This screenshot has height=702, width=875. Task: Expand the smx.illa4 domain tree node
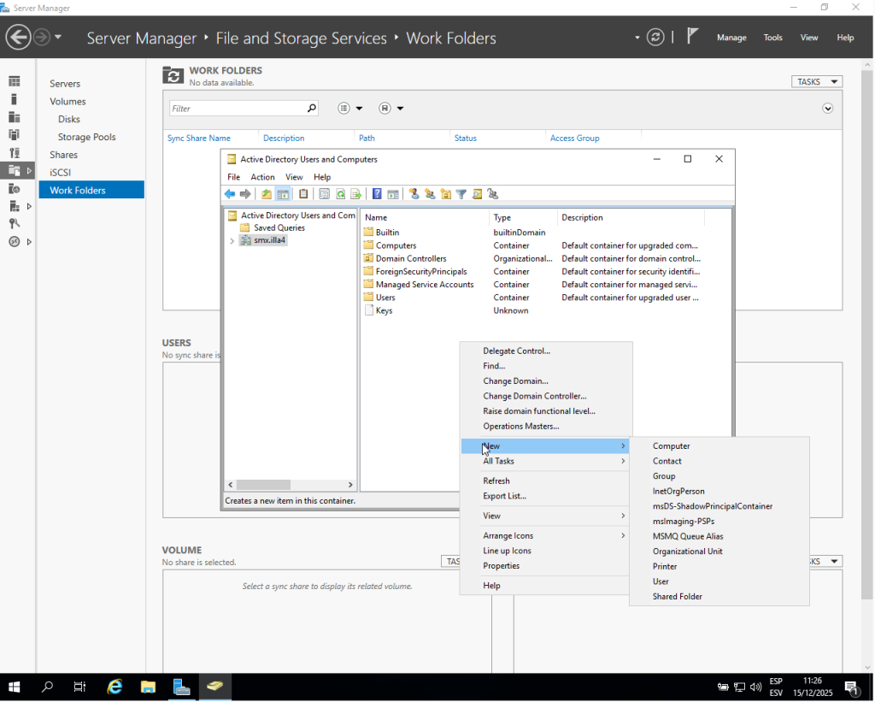tap(232, 241)
